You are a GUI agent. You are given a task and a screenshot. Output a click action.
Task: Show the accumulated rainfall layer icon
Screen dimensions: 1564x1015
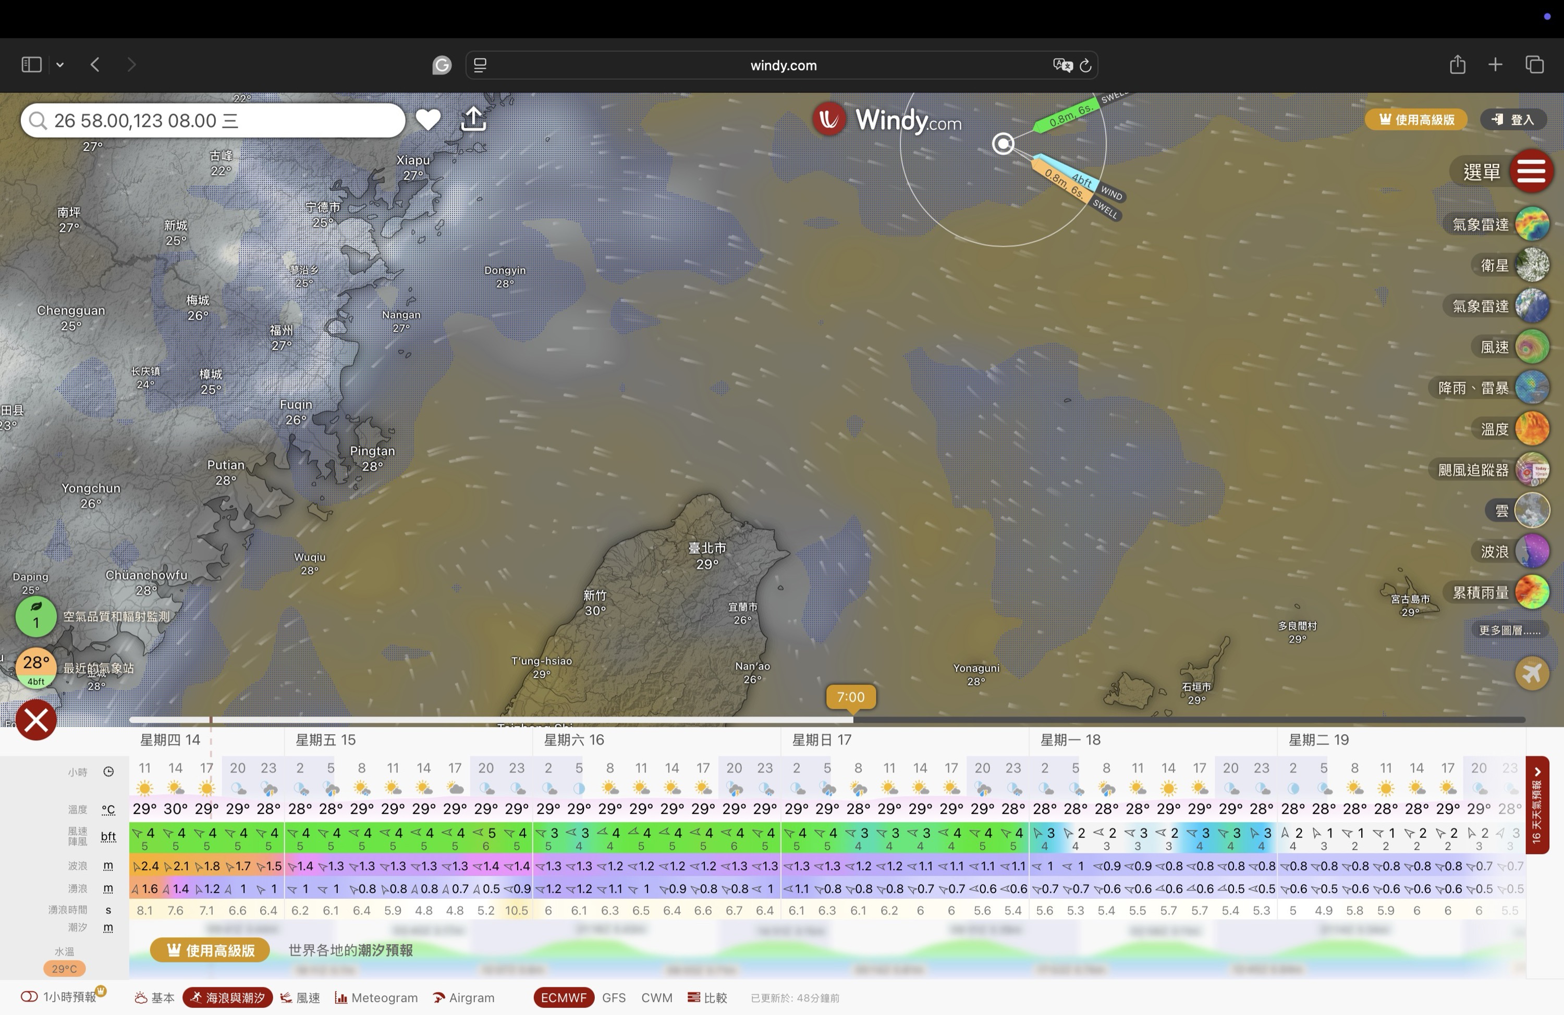pos(1532,592)
